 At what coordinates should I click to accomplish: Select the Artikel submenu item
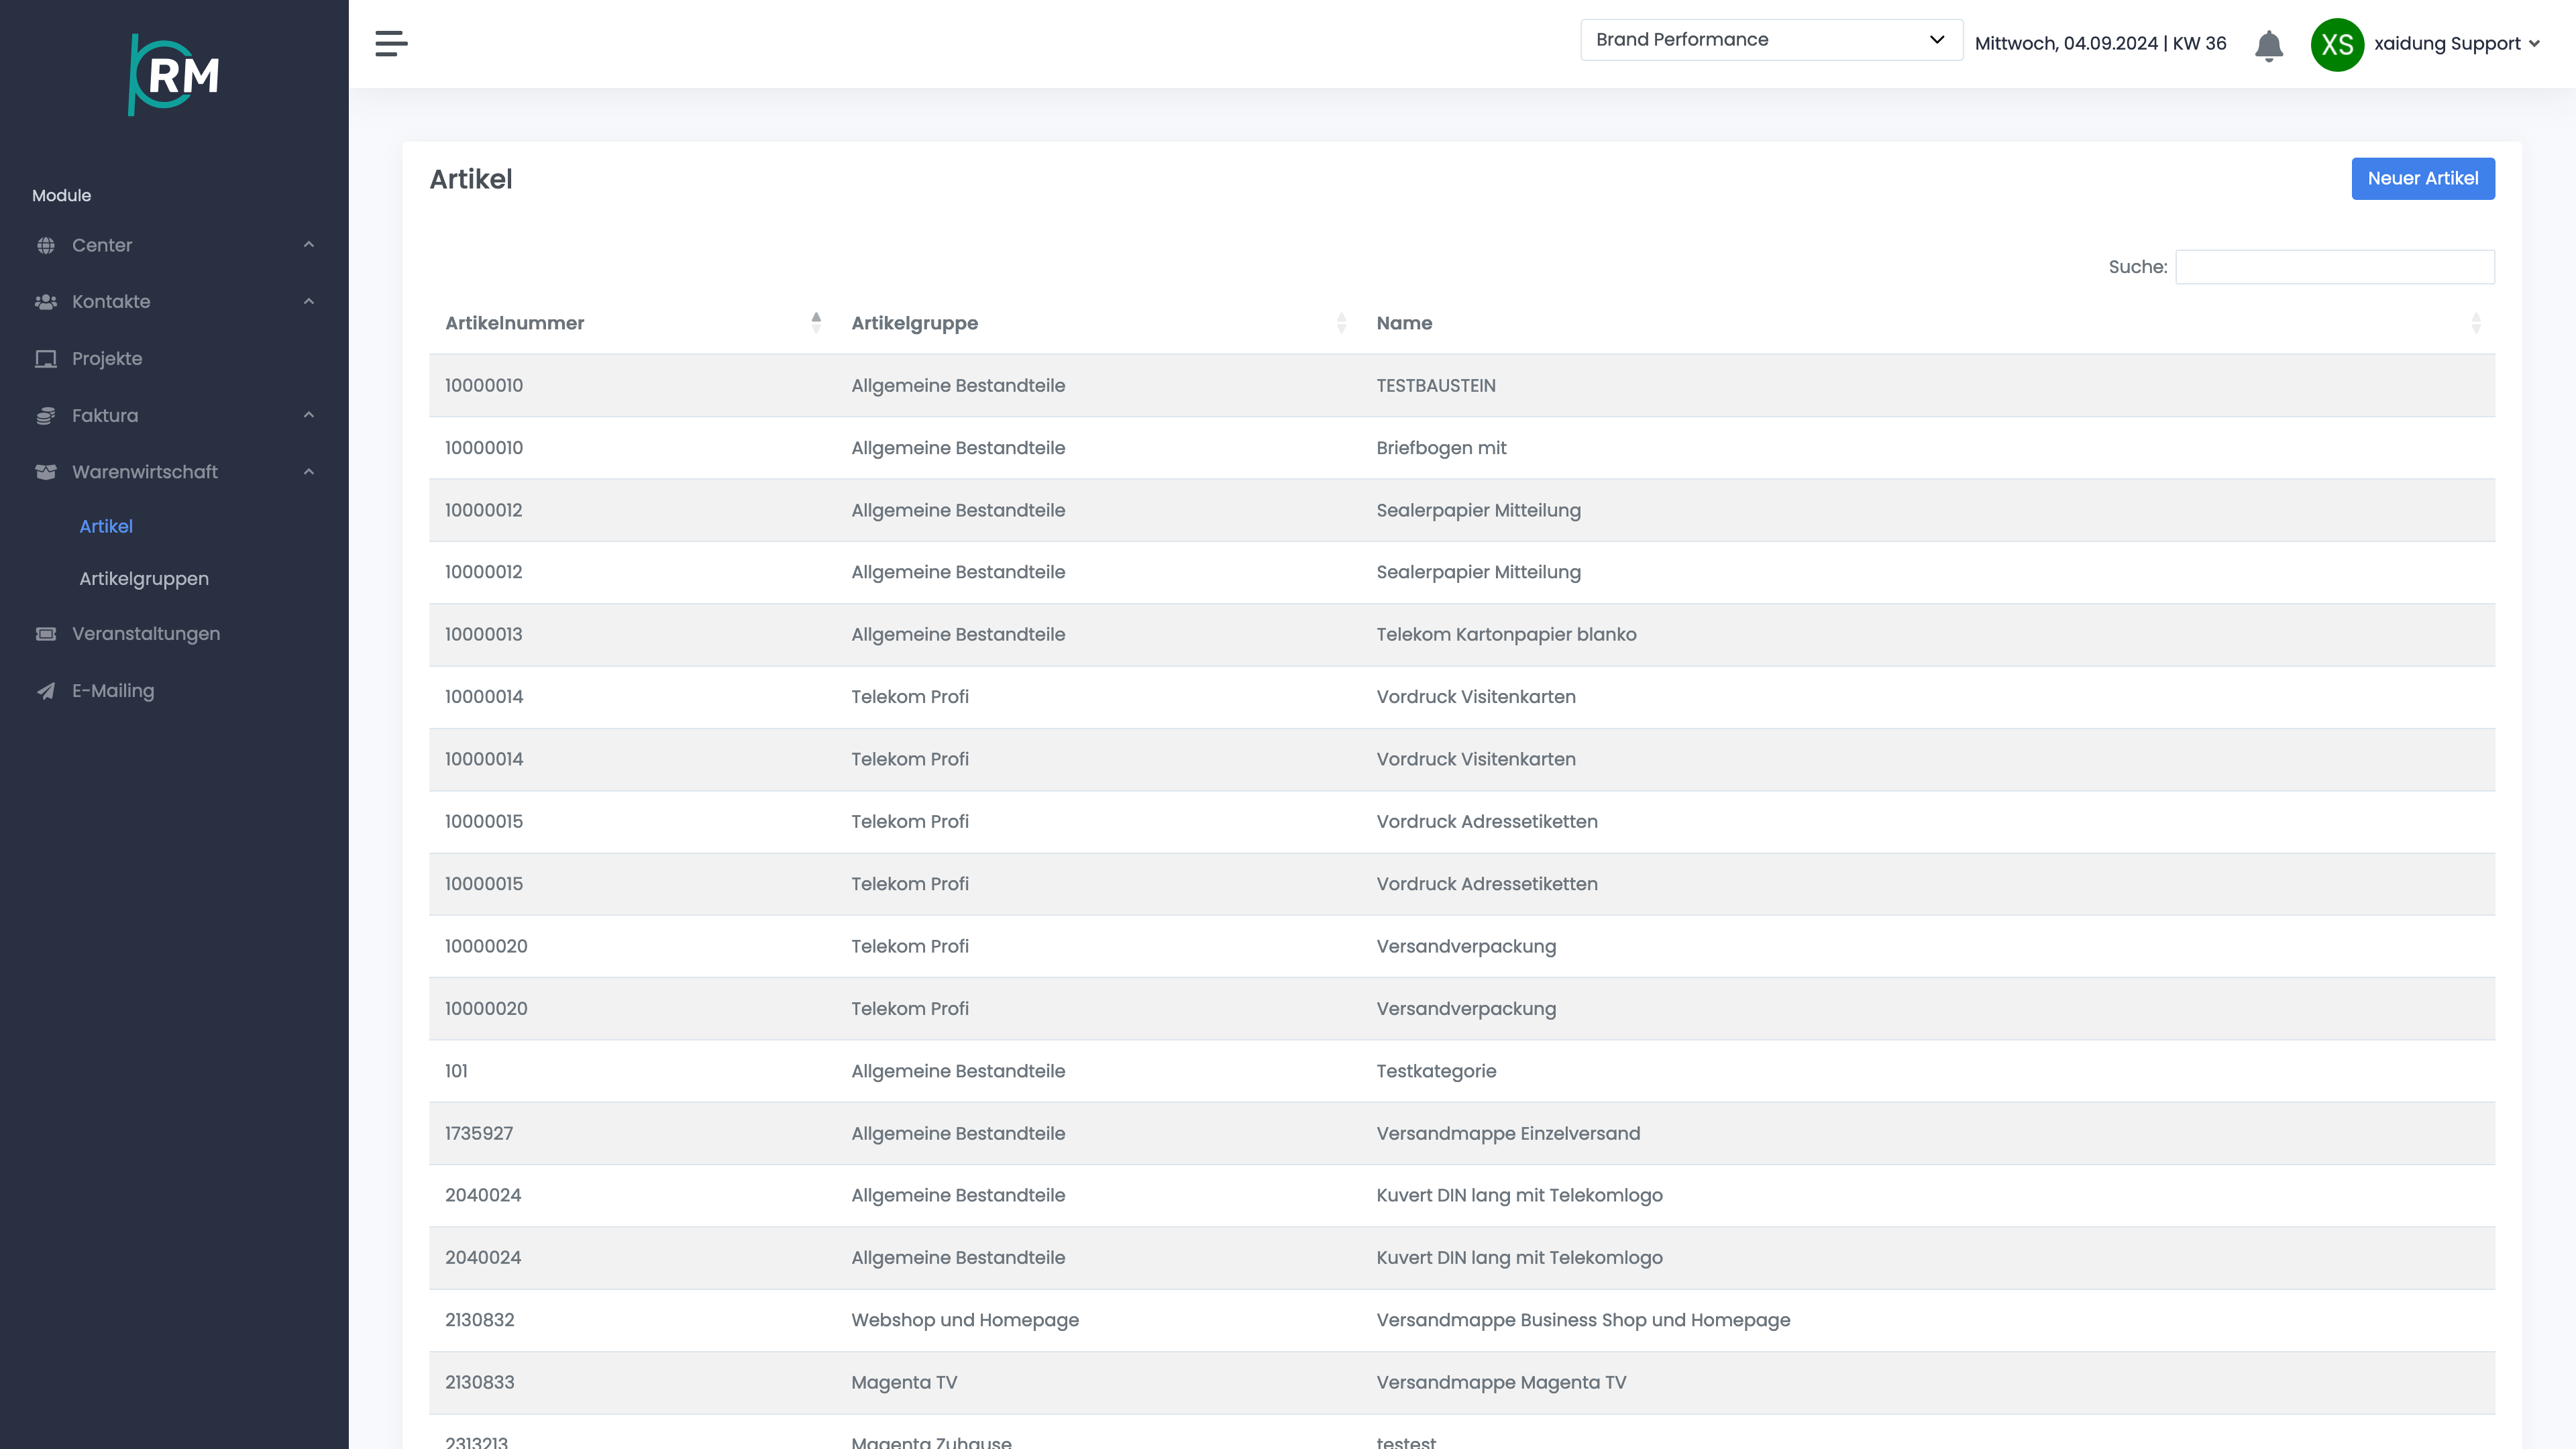pos(106,526)
